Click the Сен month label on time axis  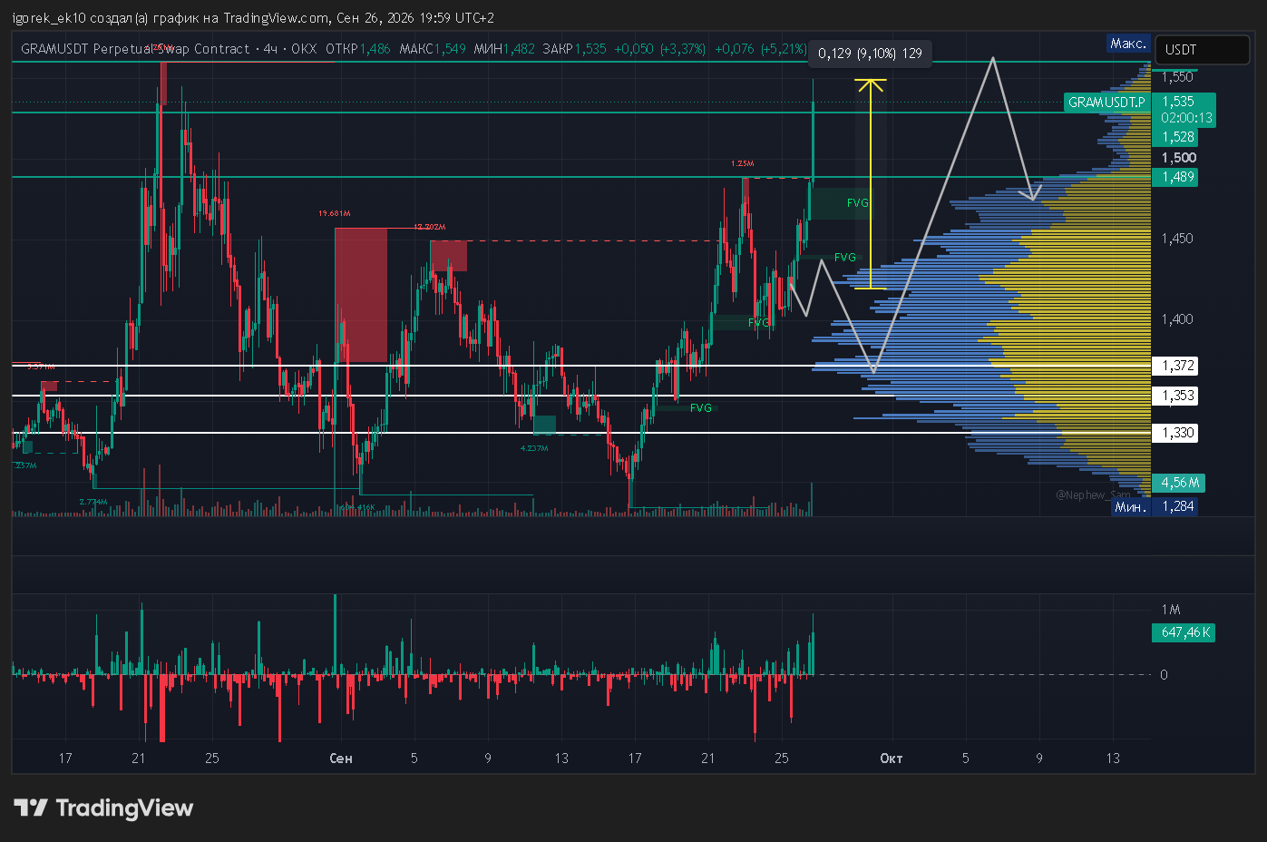[341, 759]
